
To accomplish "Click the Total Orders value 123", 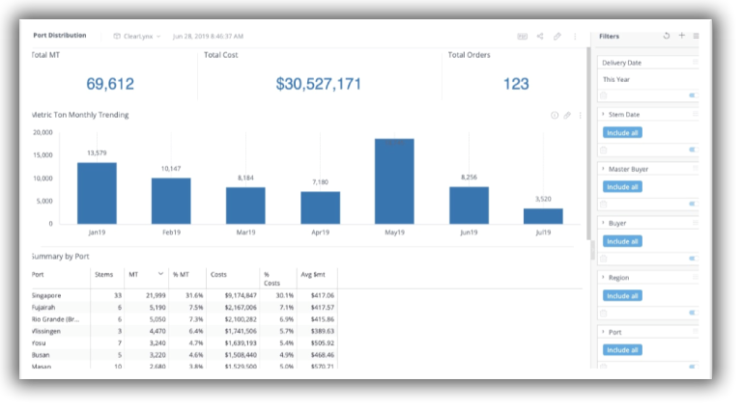I will (516, 84).
